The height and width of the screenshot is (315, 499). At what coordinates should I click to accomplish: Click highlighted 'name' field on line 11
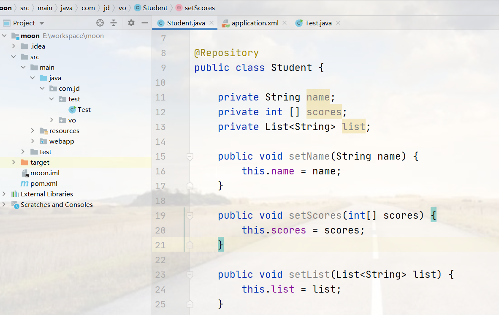tap(318, 97)
